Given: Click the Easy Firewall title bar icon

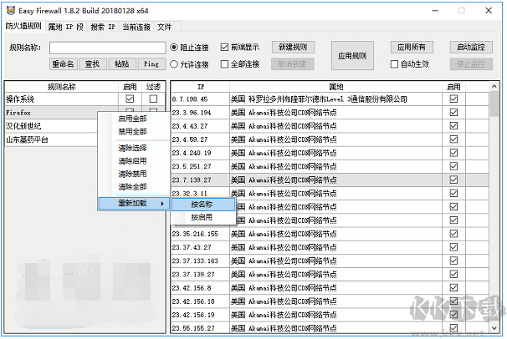Looking at the screenshot, I should pyautogui.click(x=9, y=9).
